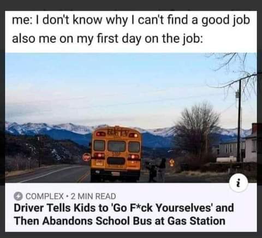The image size is (262, 238).
Task: Click the right red tail light of the bus
Action: click(134, 157)
